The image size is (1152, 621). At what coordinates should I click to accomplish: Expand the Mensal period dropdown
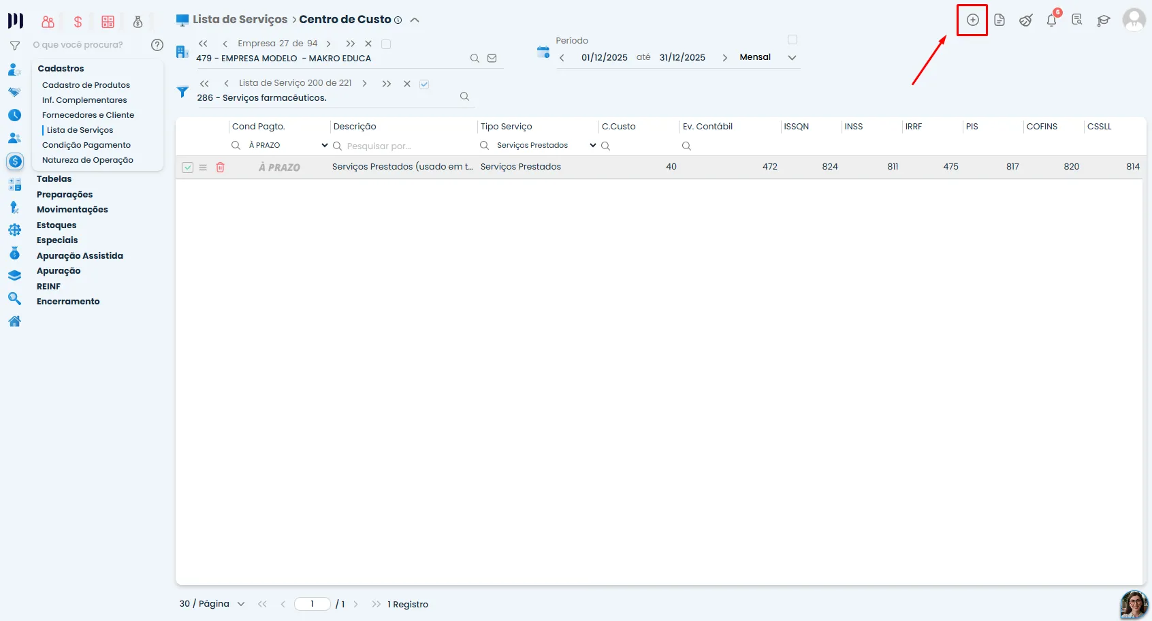[792, 58]
